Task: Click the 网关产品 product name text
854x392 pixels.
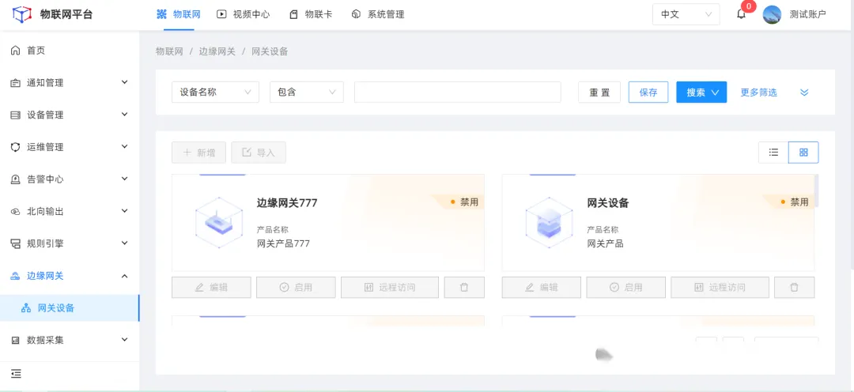Action: tap(605, 243)
